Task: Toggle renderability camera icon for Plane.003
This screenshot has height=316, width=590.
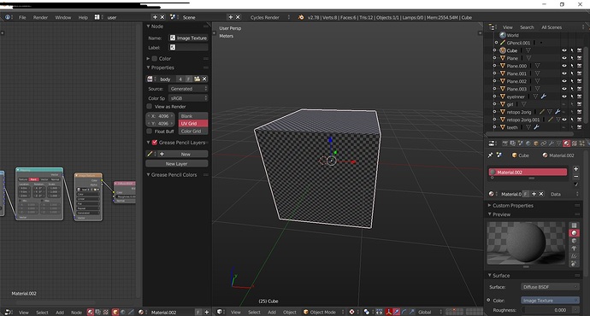Action: coord(580,89)
